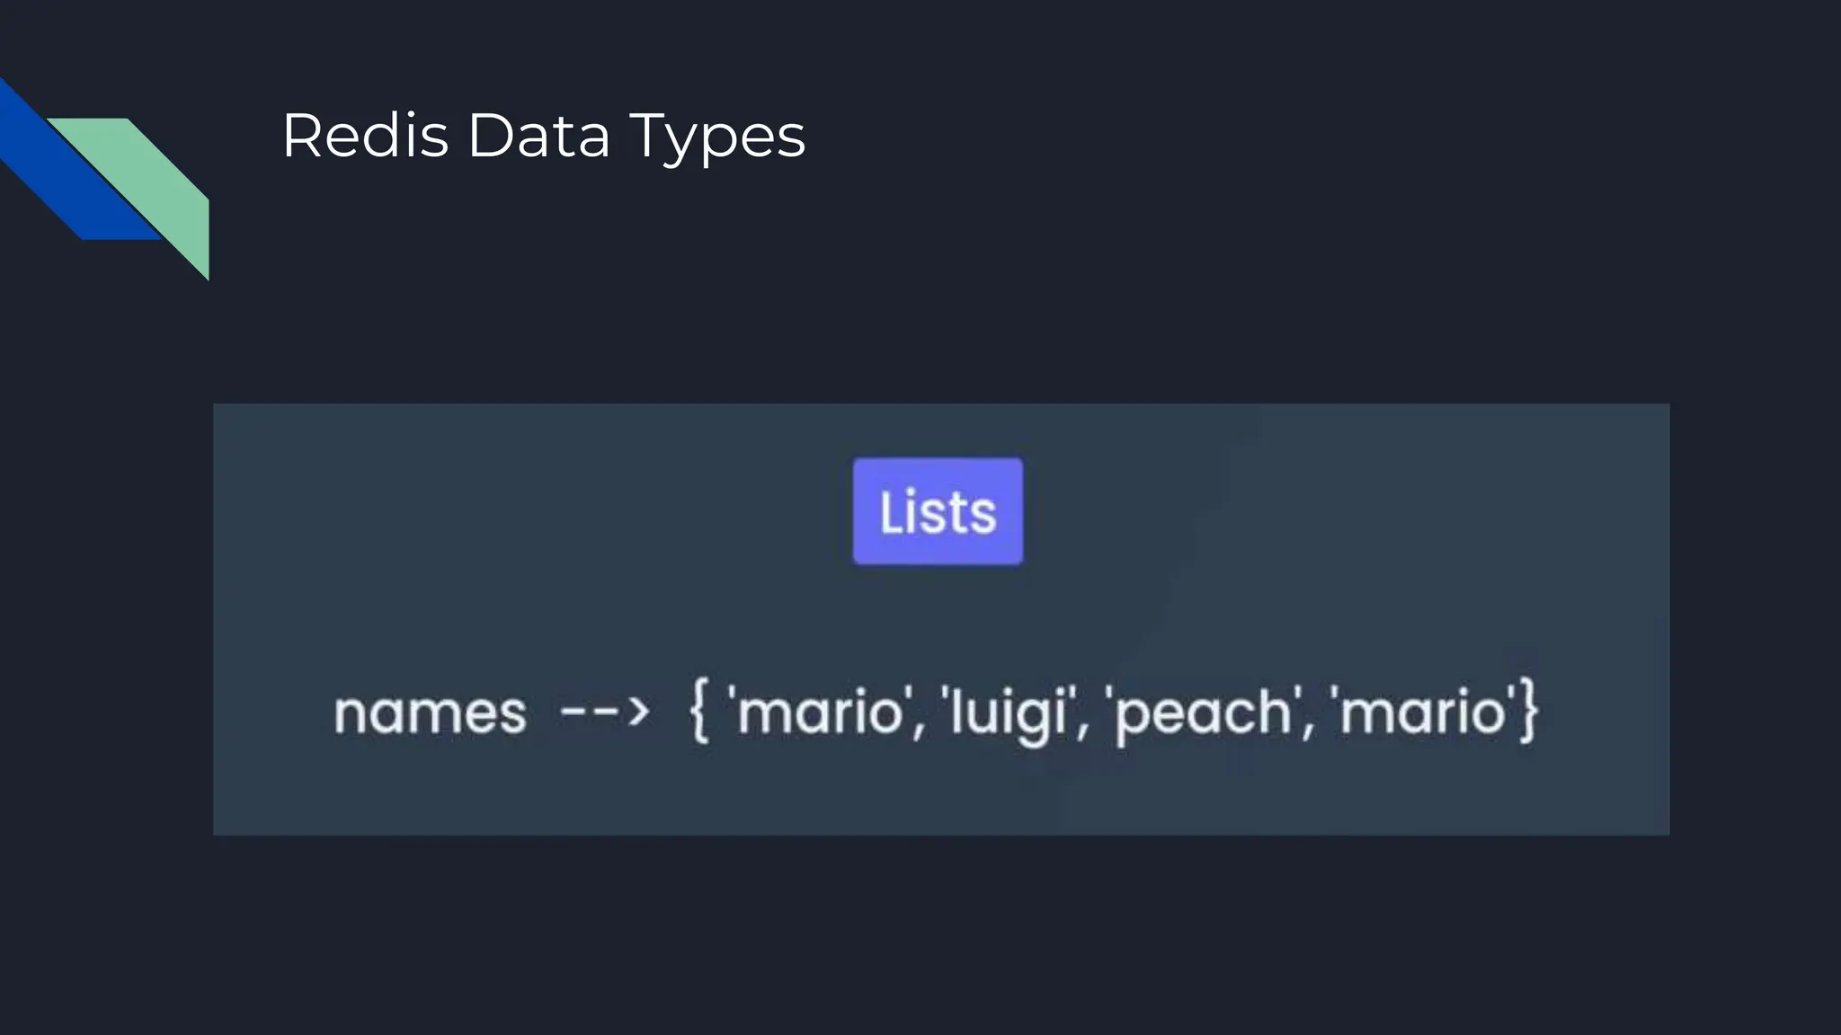
Task: Click the word names key
Action: point(430,713)
